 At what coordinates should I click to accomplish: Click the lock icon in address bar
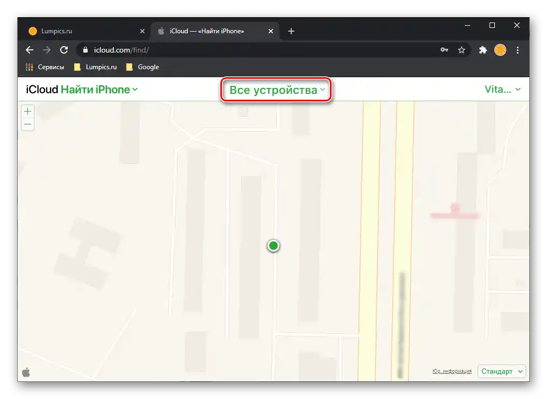click(x=85, y=50)
